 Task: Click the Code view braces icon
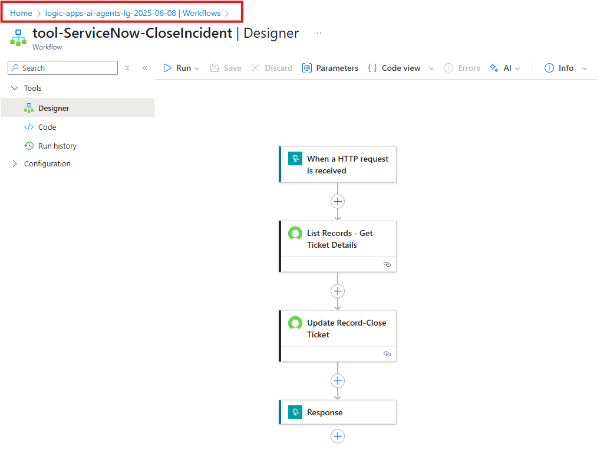tap(372, 68)
